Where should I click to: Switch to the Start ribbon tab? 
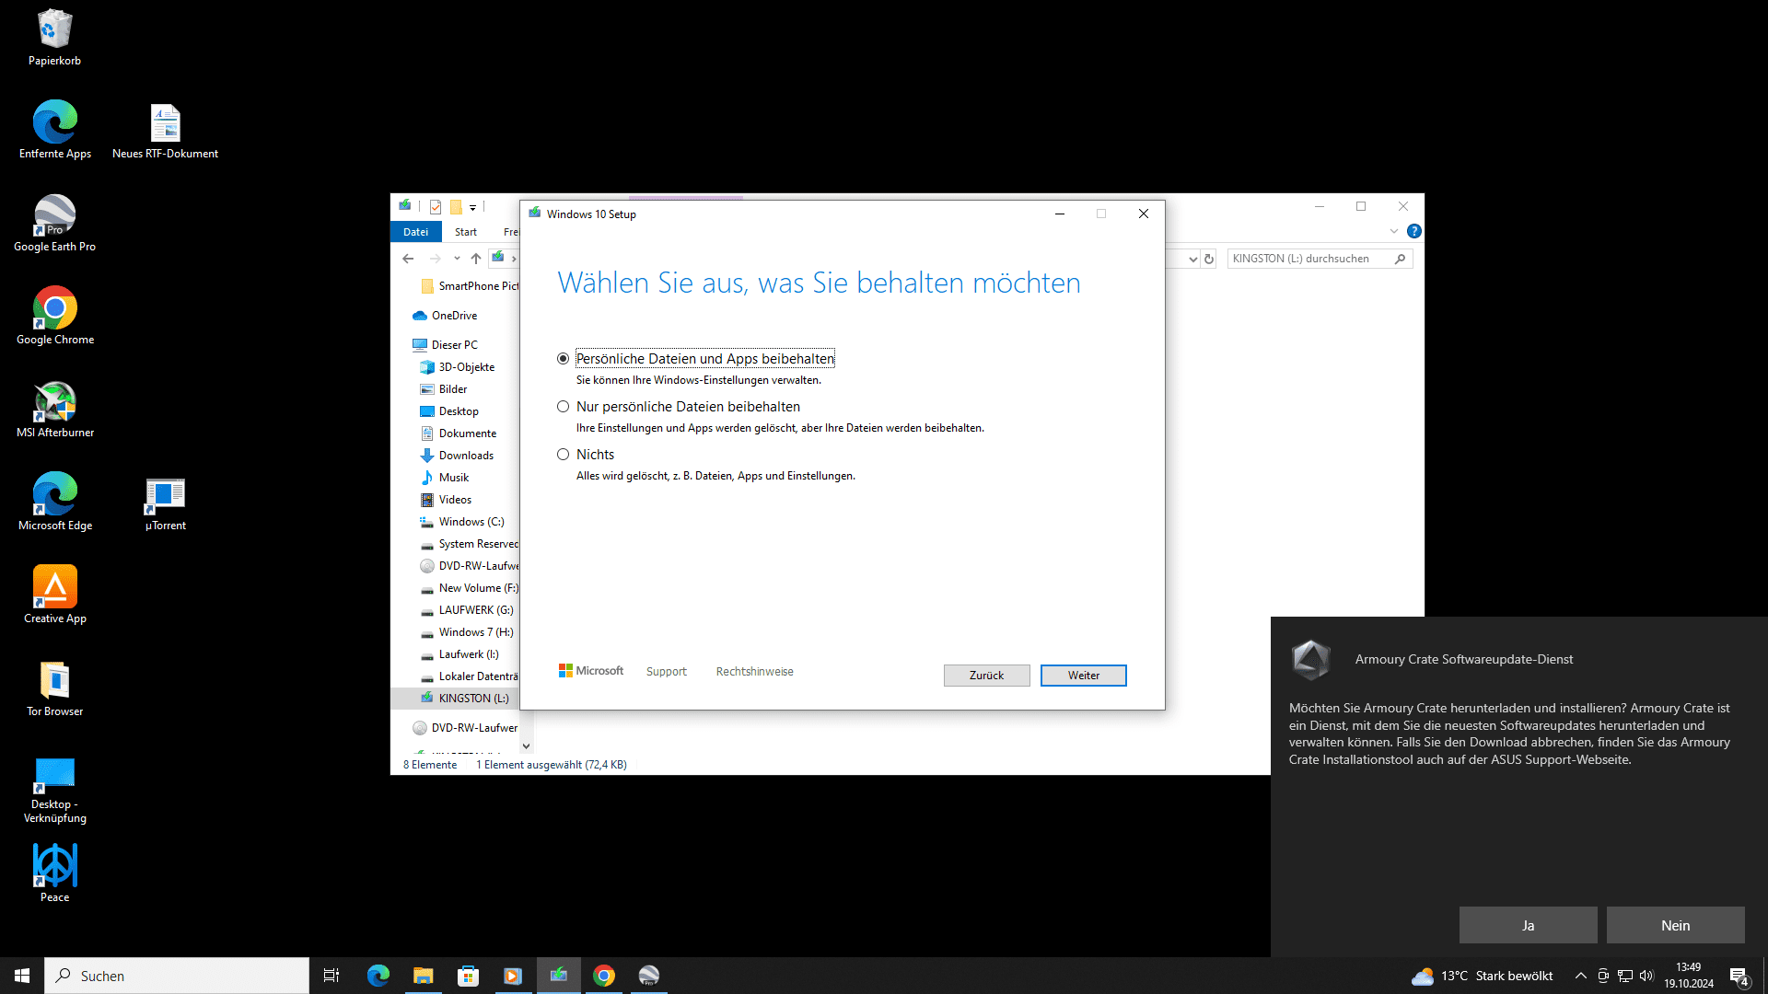465,232
